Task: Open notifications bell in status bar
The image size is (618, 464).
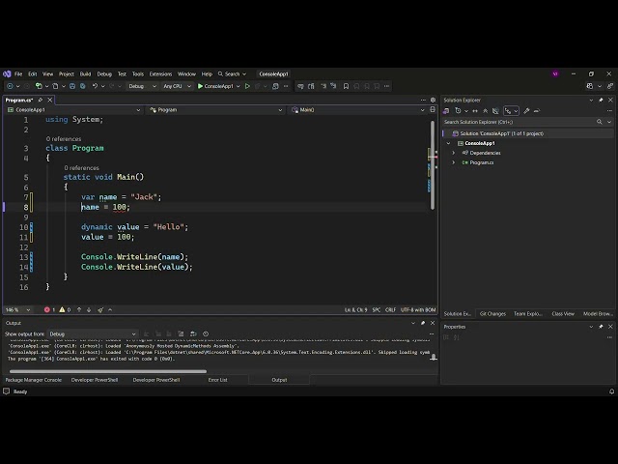Action: pyautogui.click(x=611, y=391)
